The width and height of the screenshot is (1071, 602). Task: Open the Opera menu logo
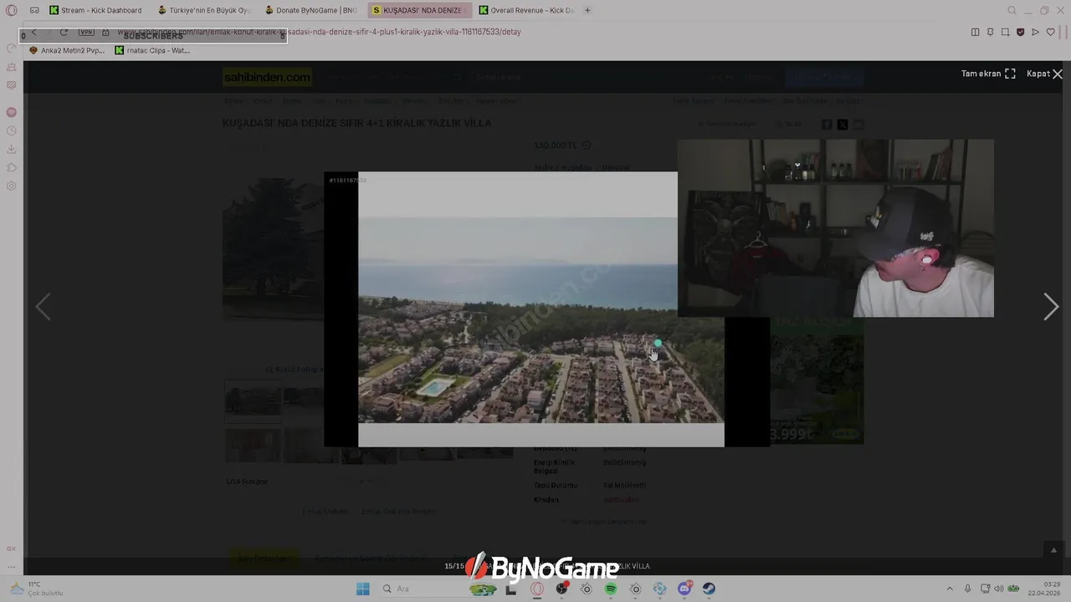[12, 10]
